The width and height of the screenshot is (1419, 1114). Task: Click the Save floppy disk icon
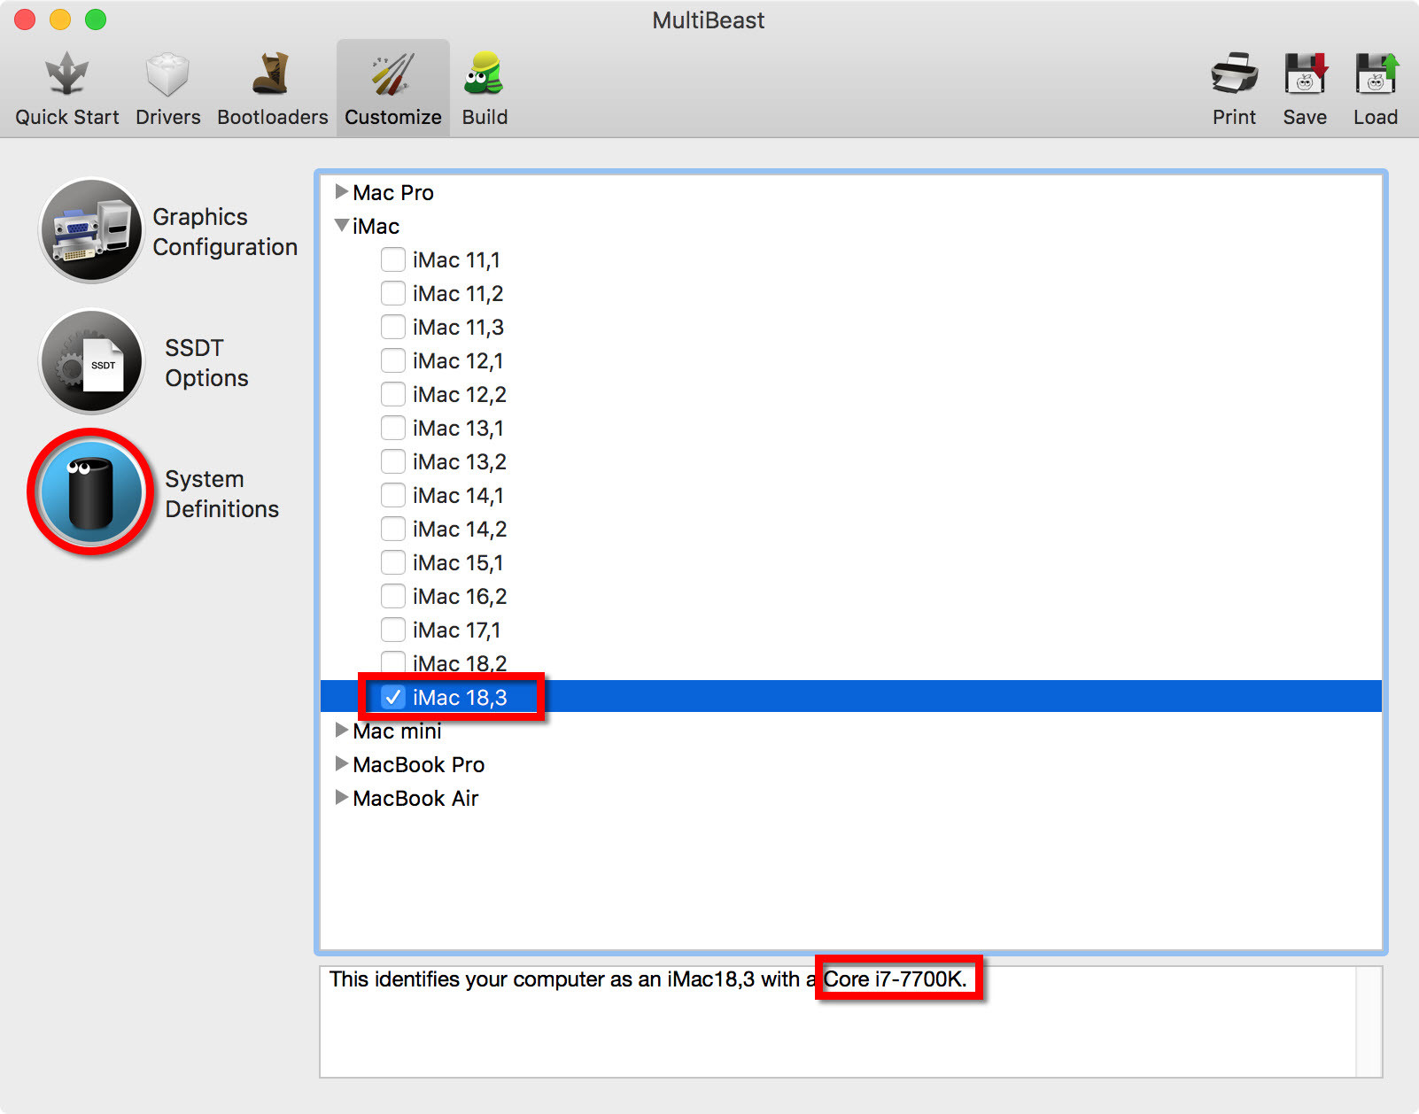point(1305,73)
